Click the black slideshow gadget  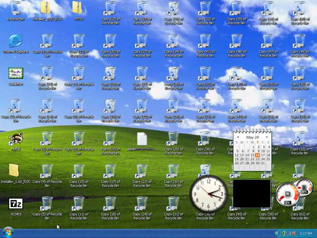(252, 194)
